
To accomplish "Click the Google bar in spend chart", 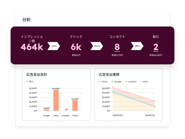I will (x=47, y=110).
